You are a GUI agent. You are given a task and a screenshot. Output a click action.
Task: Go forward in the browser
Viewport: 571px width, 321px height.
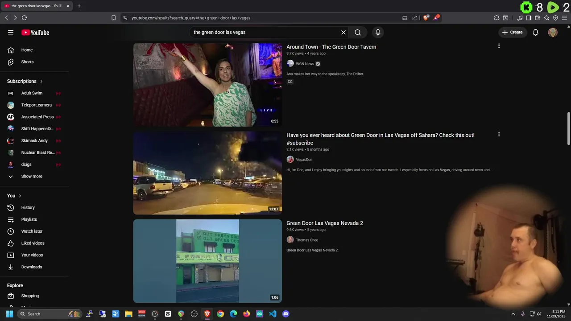[15, 18]
